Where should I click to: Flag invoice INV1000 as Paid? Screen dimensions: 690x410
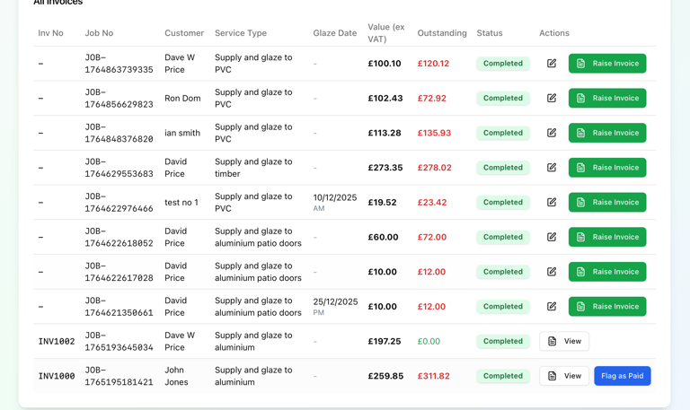click(623, 376)
